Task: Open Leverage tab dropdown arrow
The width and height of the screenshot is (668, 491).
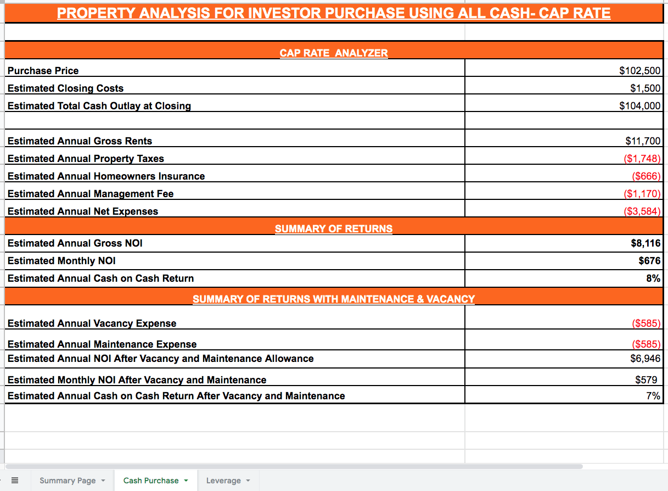Action: click(248, 481)
